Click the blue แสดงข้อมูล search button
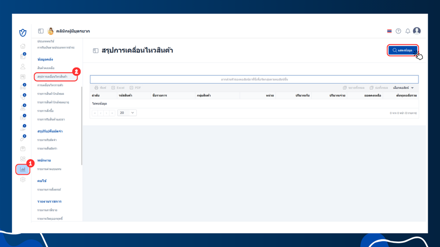This screenshot has height=247, width=440. click(x=403, y=50)
